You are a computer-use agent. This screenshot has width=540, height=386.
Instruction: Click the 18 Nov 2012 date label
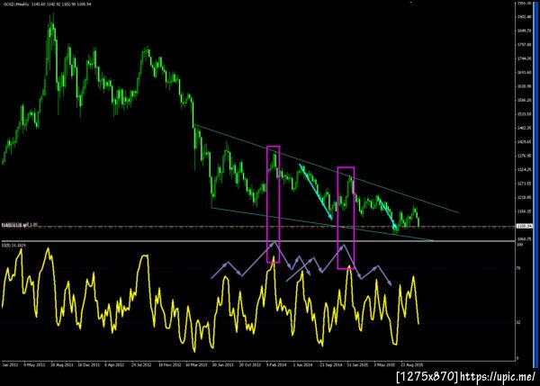169,364
